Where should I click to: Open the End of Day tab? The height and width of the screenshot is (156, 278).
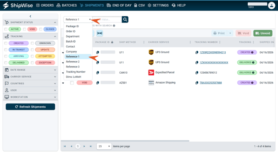119,5
